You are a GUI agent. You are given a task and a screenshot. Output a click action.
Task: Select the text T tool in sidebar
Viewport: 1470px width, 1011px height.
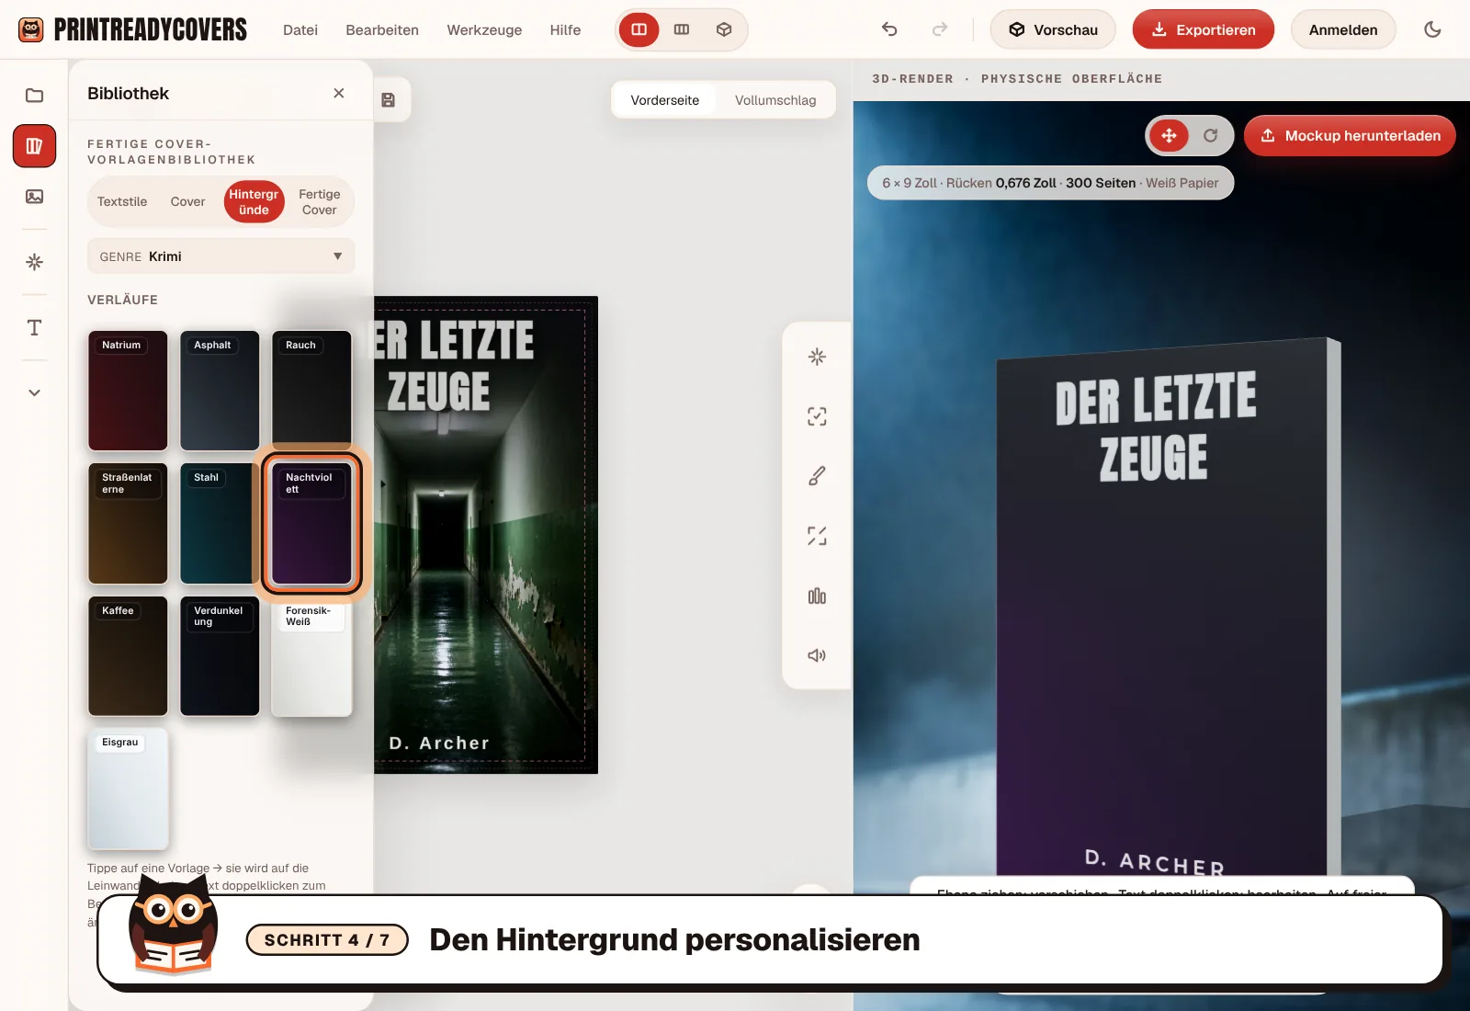34,327
